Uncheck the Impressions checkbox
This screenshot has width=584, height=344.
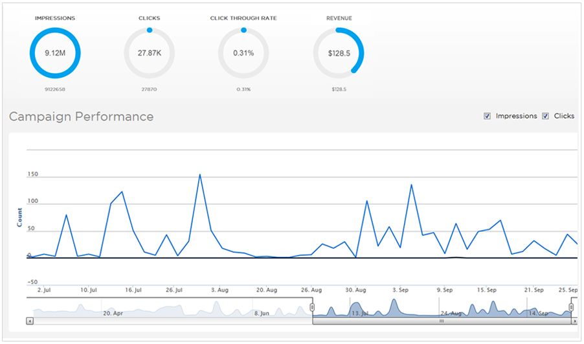[x=487, y=116]
